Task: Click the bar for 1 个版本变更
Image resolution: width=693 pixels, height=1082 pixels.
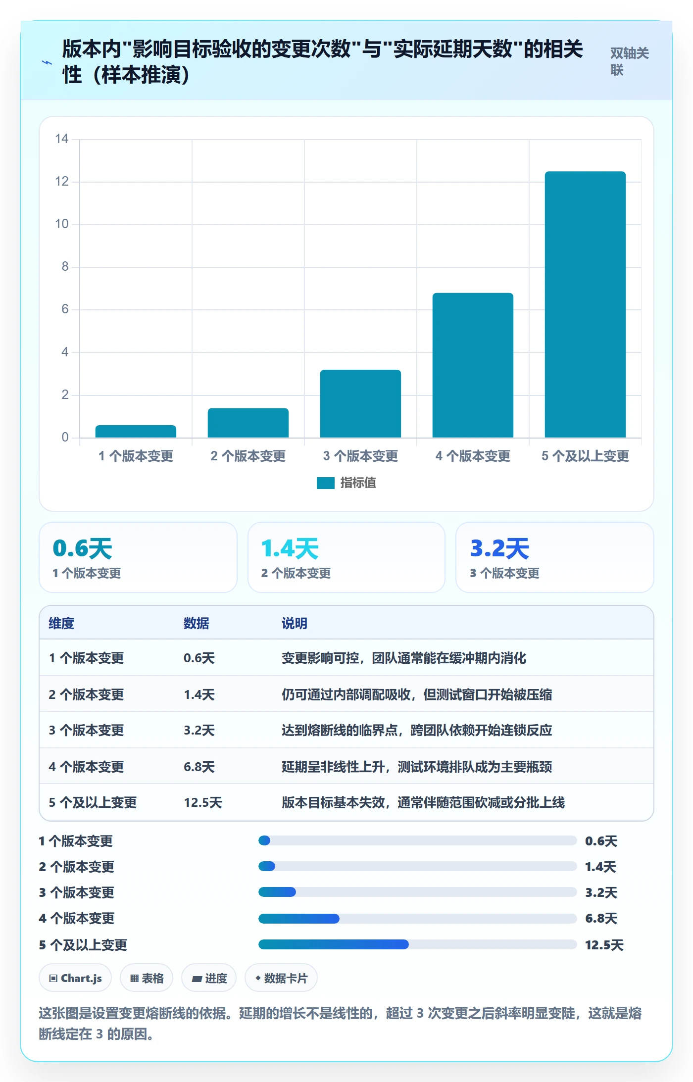Action: pos(136,431)
